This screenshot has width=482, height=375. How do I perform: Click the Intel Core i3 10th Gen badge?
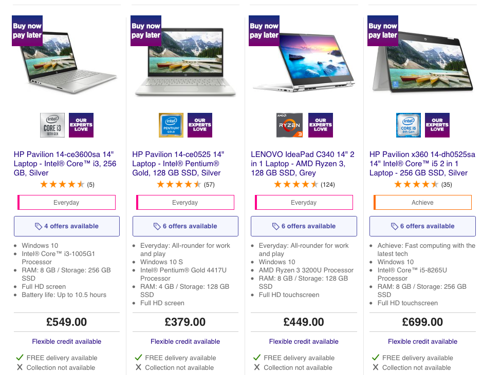(52, 125)
